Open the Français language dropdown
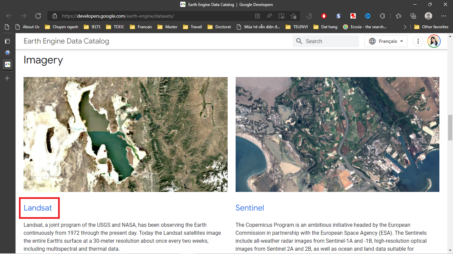Image resolution: width=453 pixels, height=254 pixels. coord(386,41)
